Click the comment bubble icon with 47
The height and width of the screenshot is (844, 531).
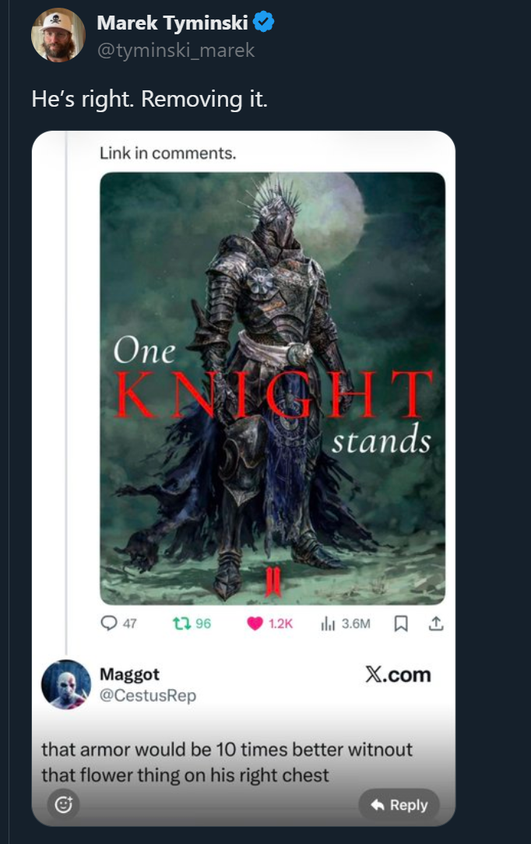(x=109, y=624)
